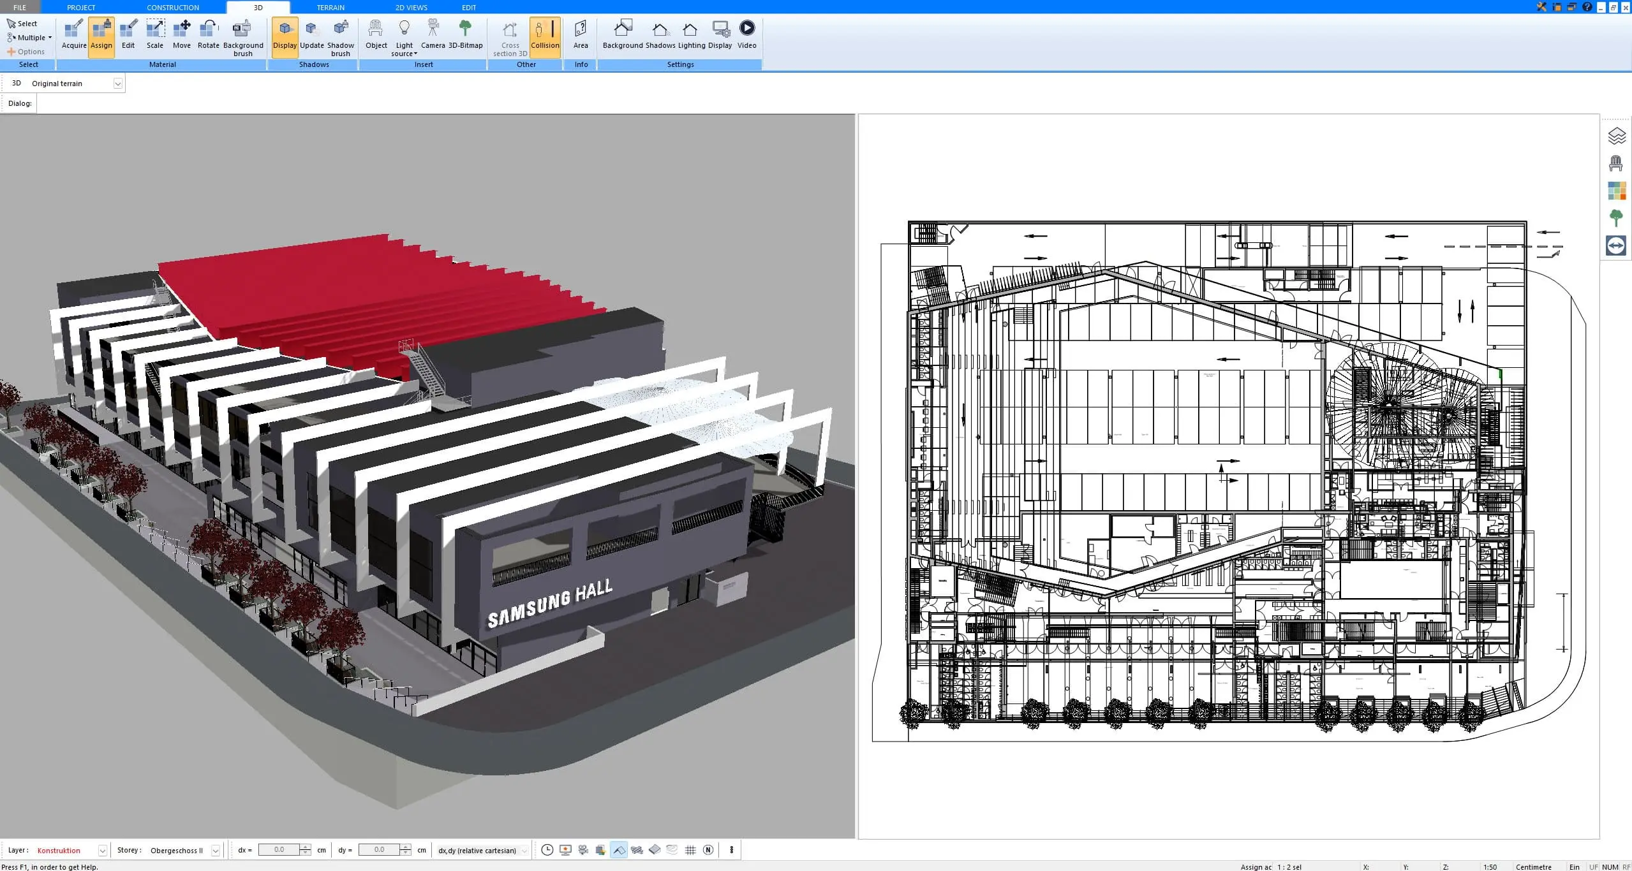
Task: Click the selection Options item
Action: 26,52
